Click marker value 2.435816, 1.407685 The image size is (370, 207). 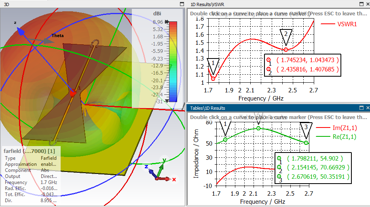pos(307,69)
